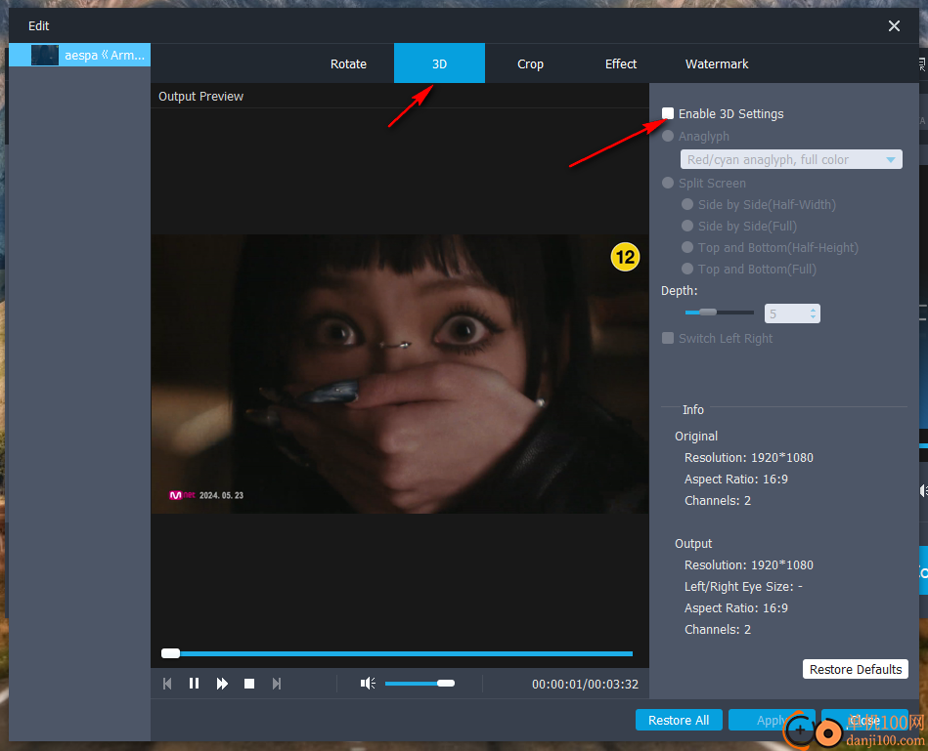Viewport: 928px width, 751px height.
Task: Select Side by Side(Half-Width) mode
Action: (687, 204)
